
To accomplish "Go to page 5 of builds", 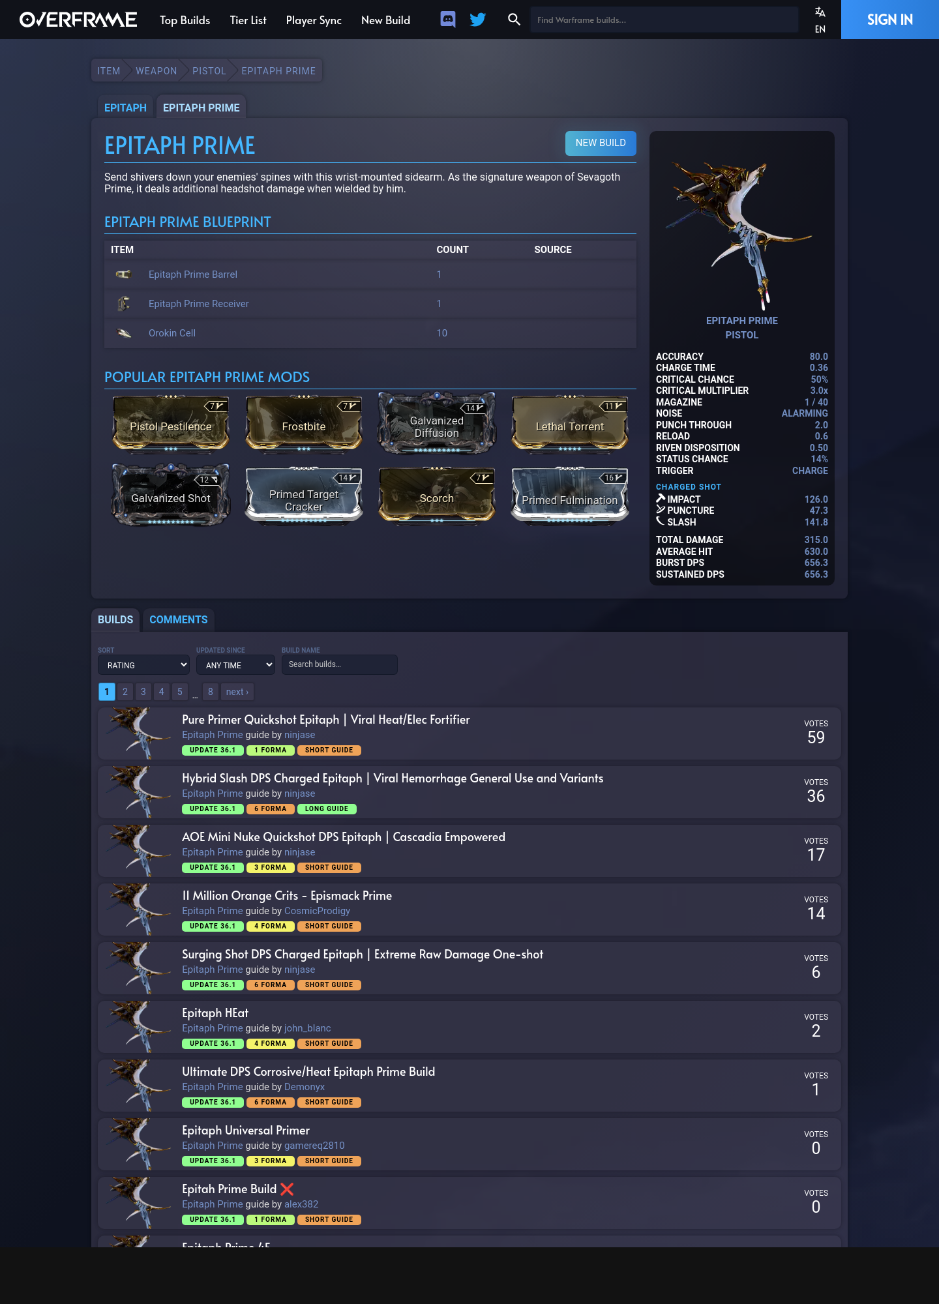I will click(x=180, y=692).
